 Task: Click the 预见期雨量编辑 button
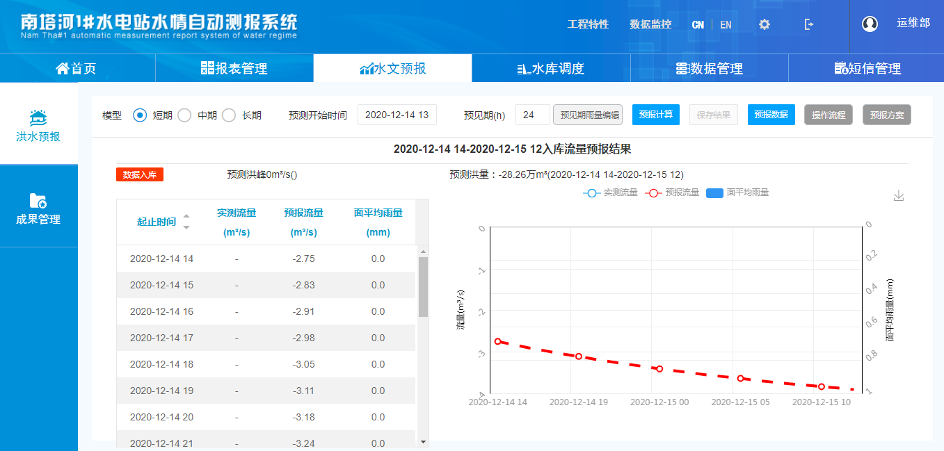(x=588, y=115)
